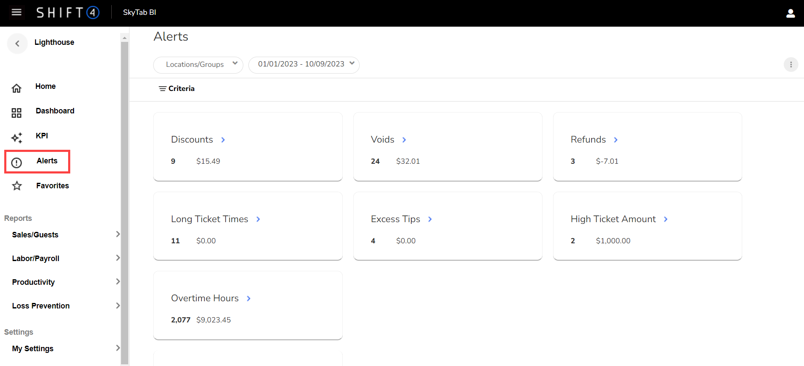Expand the Loss Prevention section
Viewport: 804px width, 366px height.
click(x=118, y=305)
